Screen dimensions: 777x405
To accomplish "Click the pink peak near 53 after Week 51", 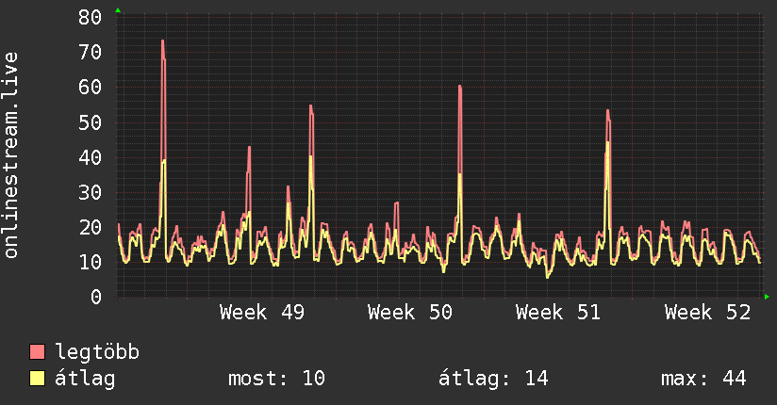I will [x=608, y=111].
